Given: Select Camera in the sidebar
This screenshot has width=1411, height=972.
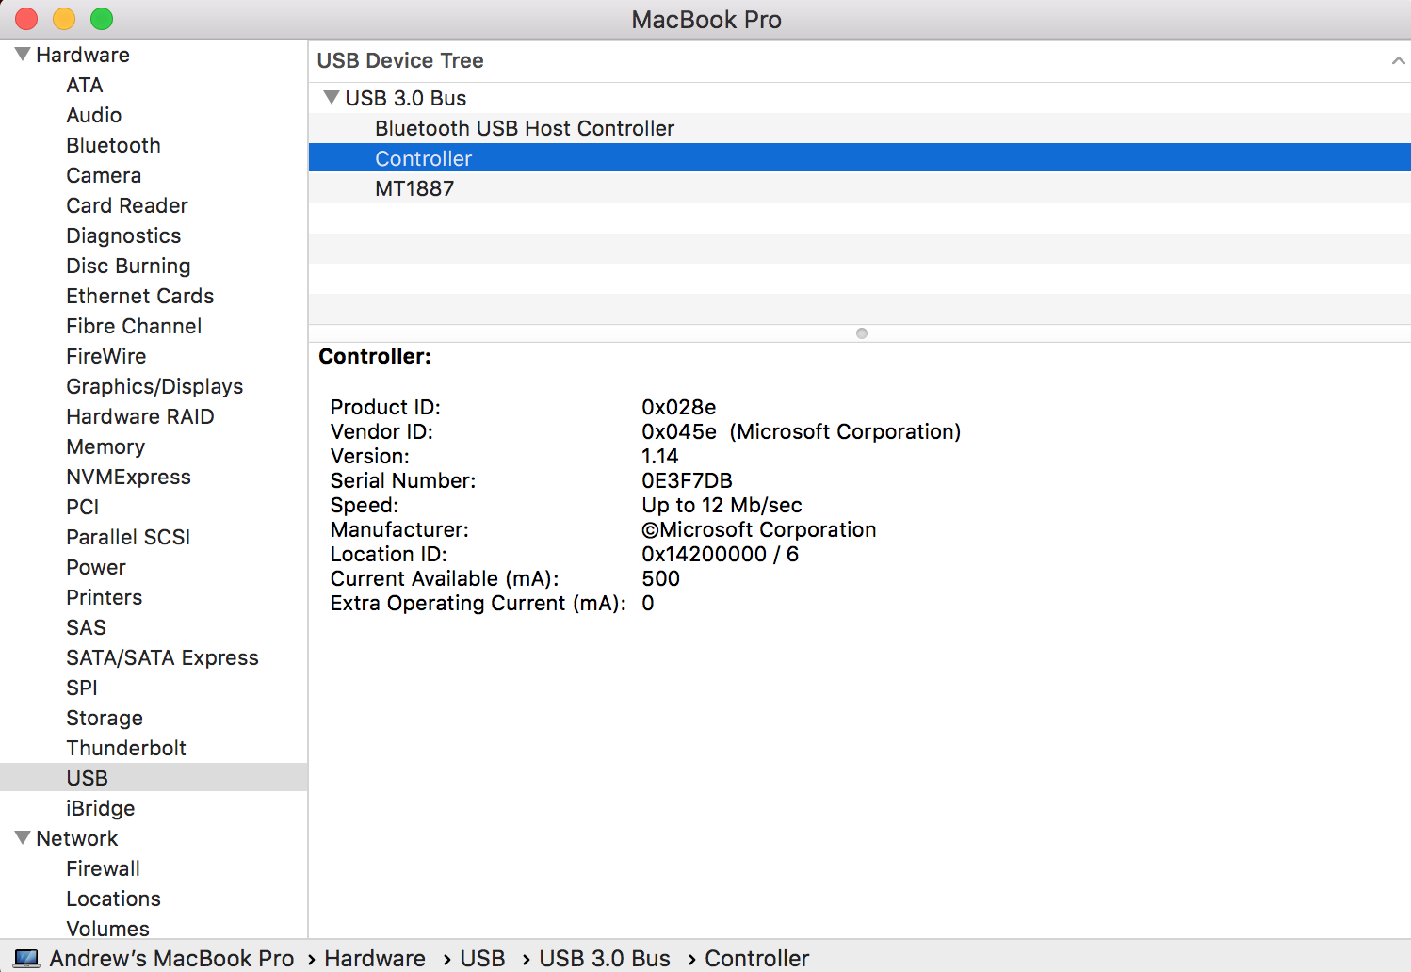Looking at the screenshot, I should pyautogui.click(x=104, y=175).
